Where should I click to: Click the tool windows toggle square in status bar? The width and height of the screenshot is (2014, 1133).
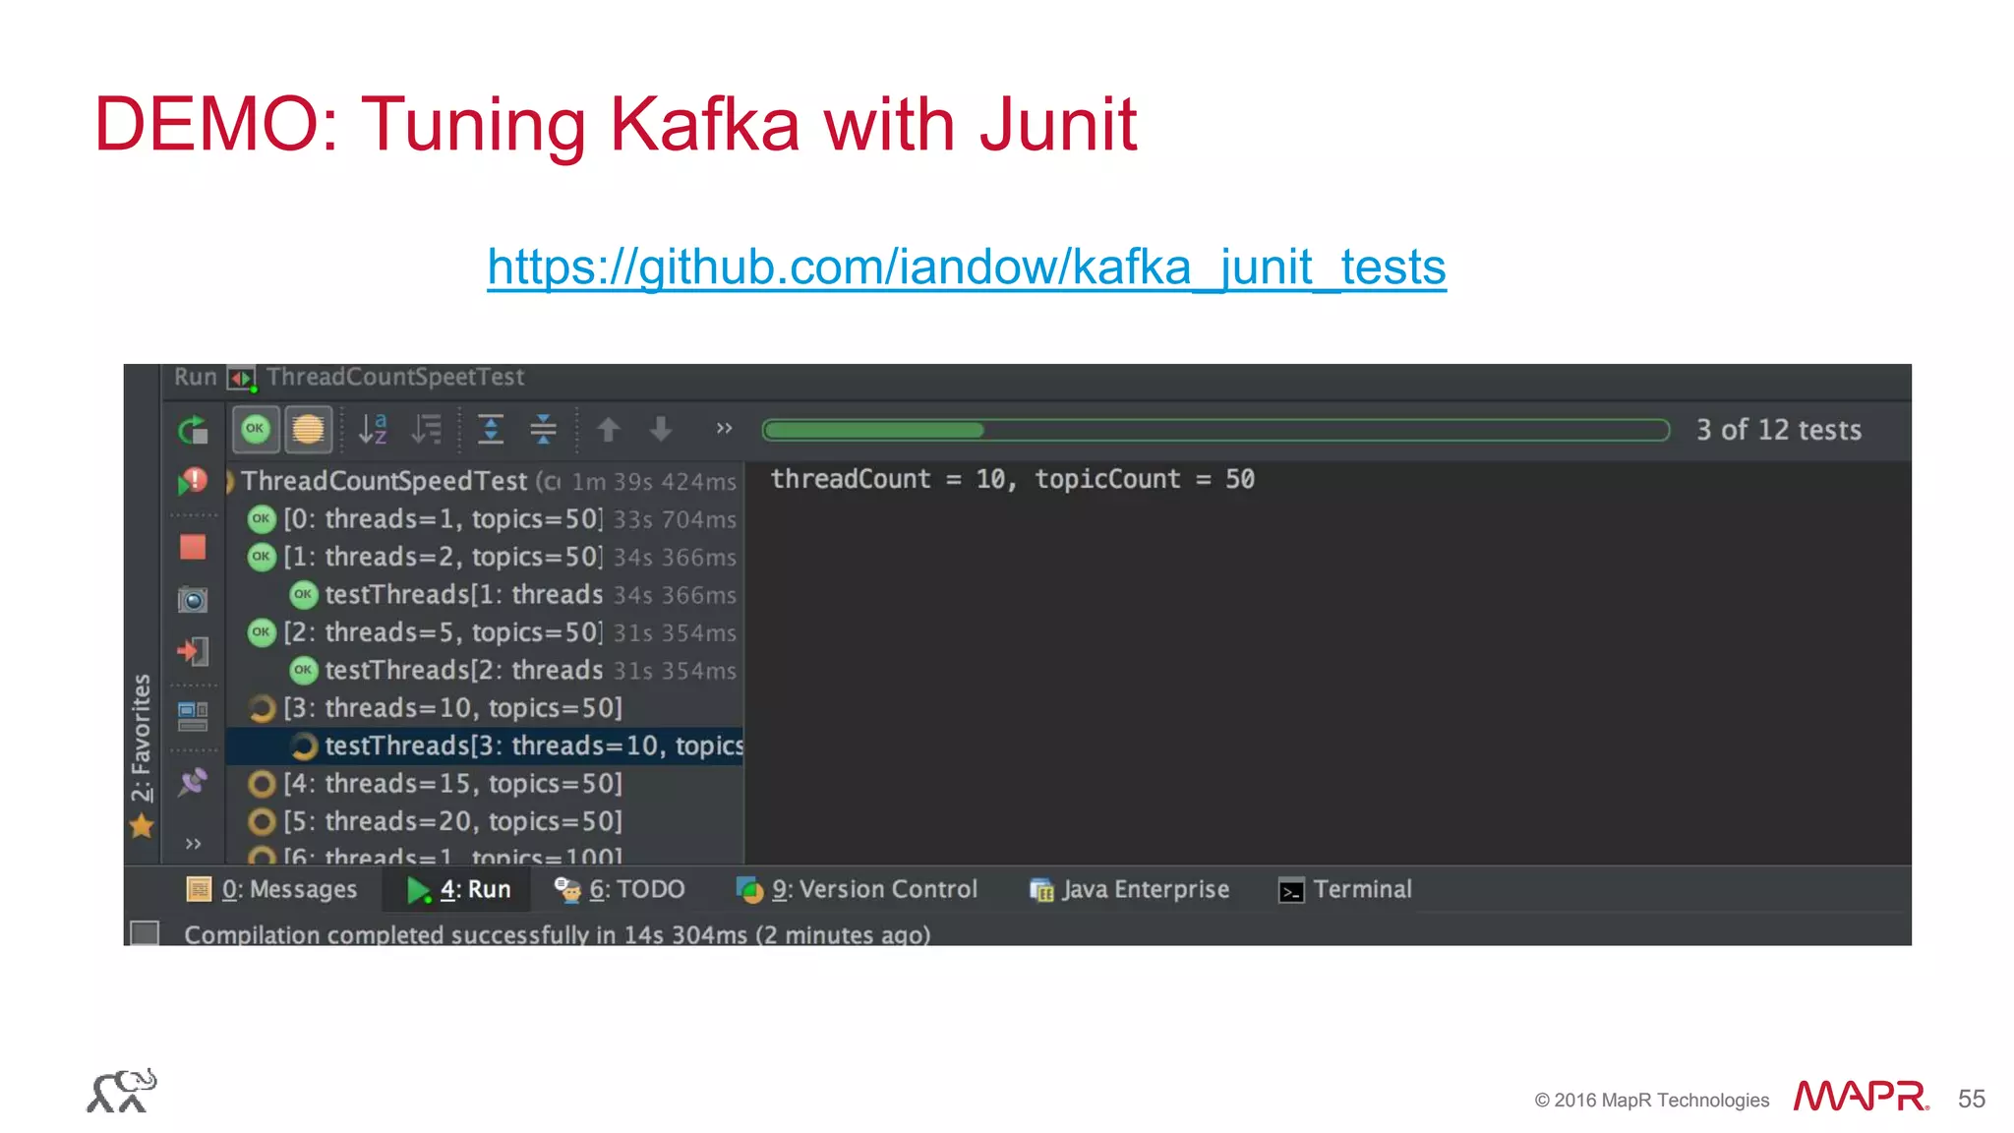[145, 932]
